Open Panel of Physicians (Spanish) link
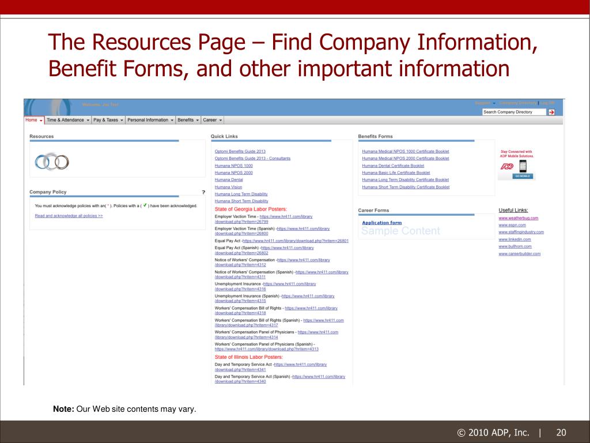The width and height of the screenshot is (590, 443). point(266,349)
